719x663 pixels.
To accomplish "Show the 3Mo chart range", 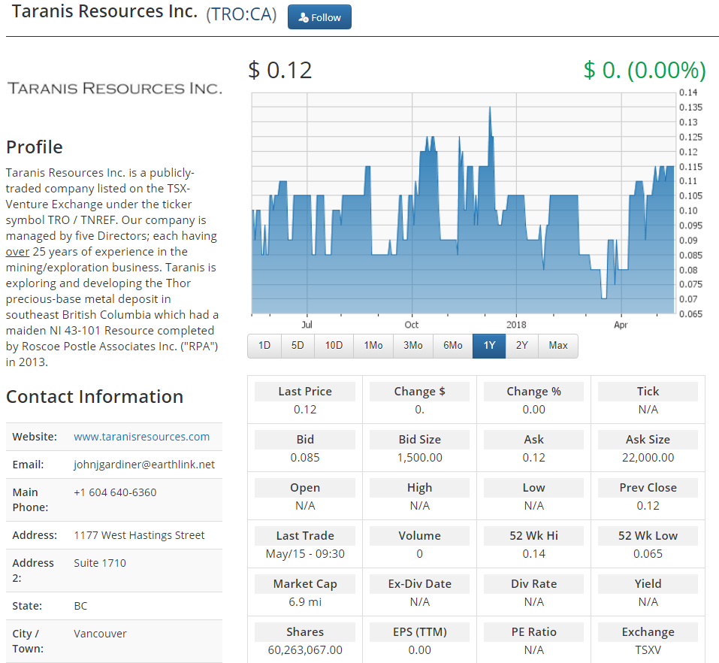I will pos(413,346).
